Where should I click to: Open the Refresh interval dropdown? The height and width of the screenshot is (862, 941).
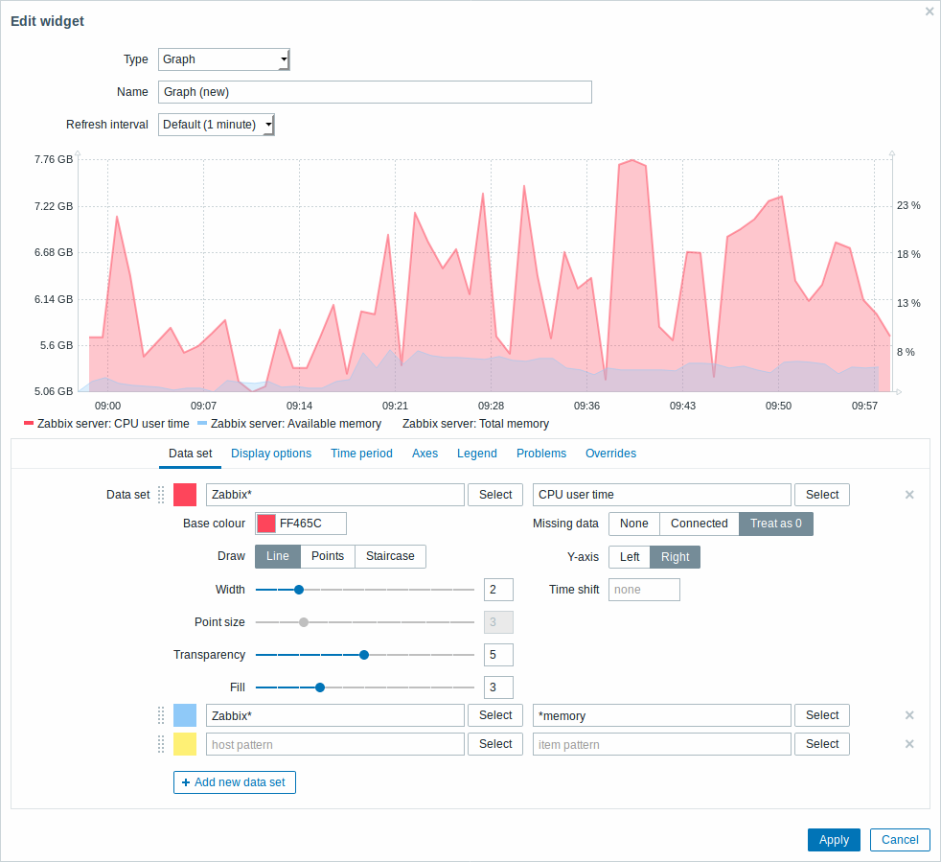tap(216, 125)
